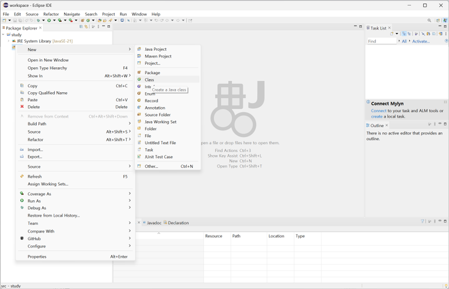
Task: Collapse the study project tree node
Action: (3, 34)
